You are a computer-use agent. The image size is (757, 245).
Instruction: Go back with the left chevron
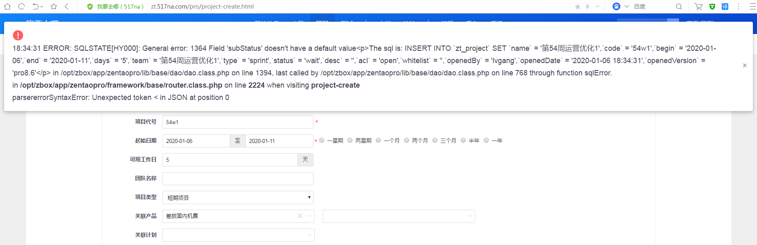67,7
